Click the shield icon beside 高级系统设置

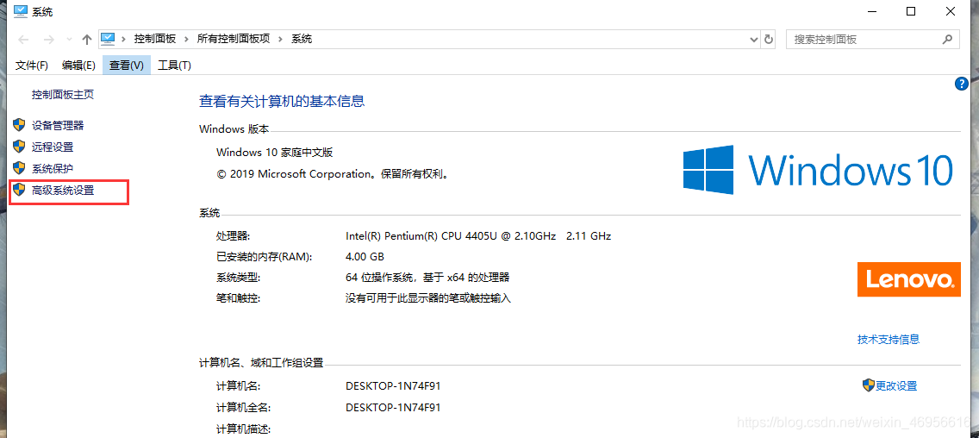point(19,190)
